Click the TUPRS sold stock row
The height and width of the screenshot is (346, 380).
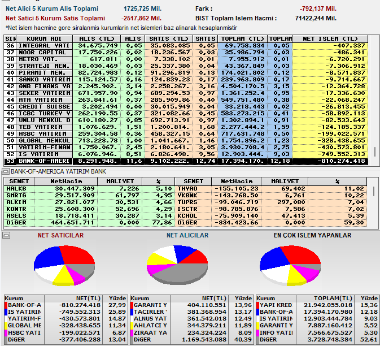coord(270,202)
